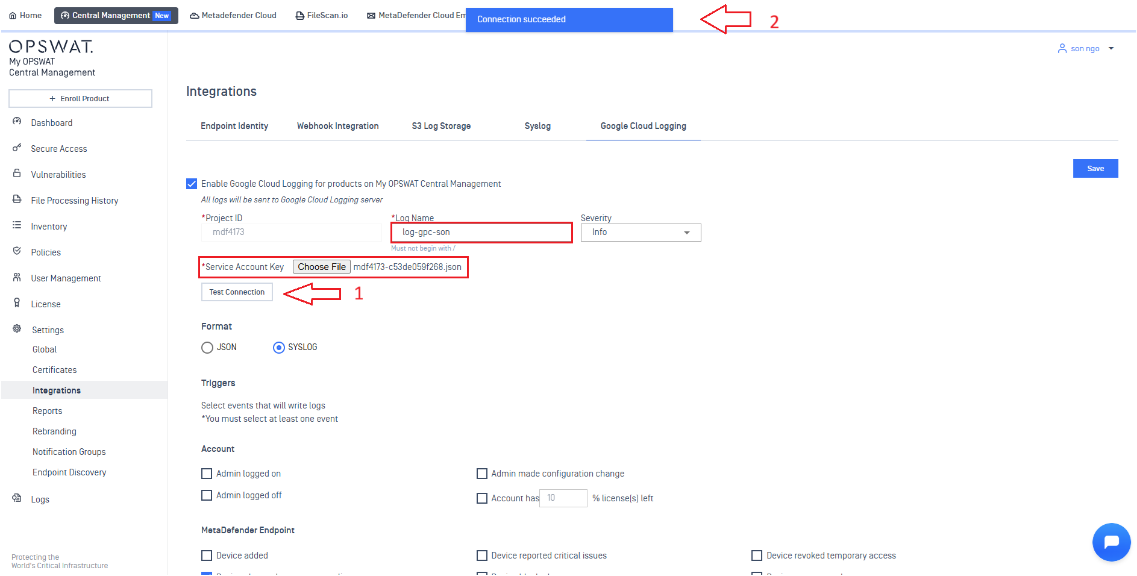Expand the son ngo account menu
Screen dimensions: 1137x576
pyautogui.click(x=1111, y=48)
